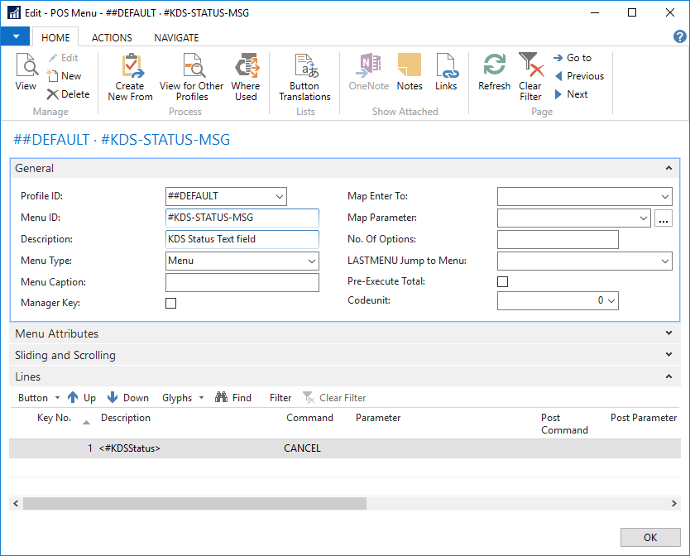Click the Create New From icon

[x=130, y=67]
